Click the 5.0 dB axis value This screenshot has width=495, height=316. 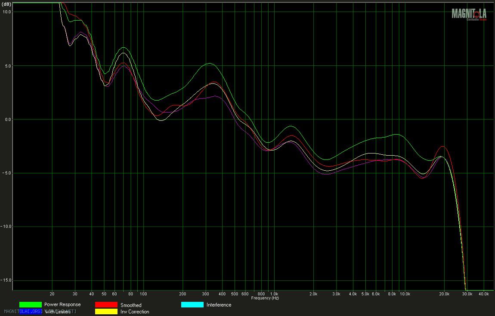pos(8,66)
